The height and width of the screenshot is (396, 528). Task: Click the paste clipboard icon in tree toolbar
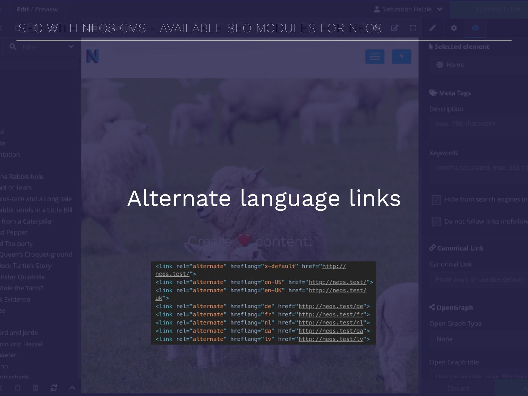coord(18,388)
